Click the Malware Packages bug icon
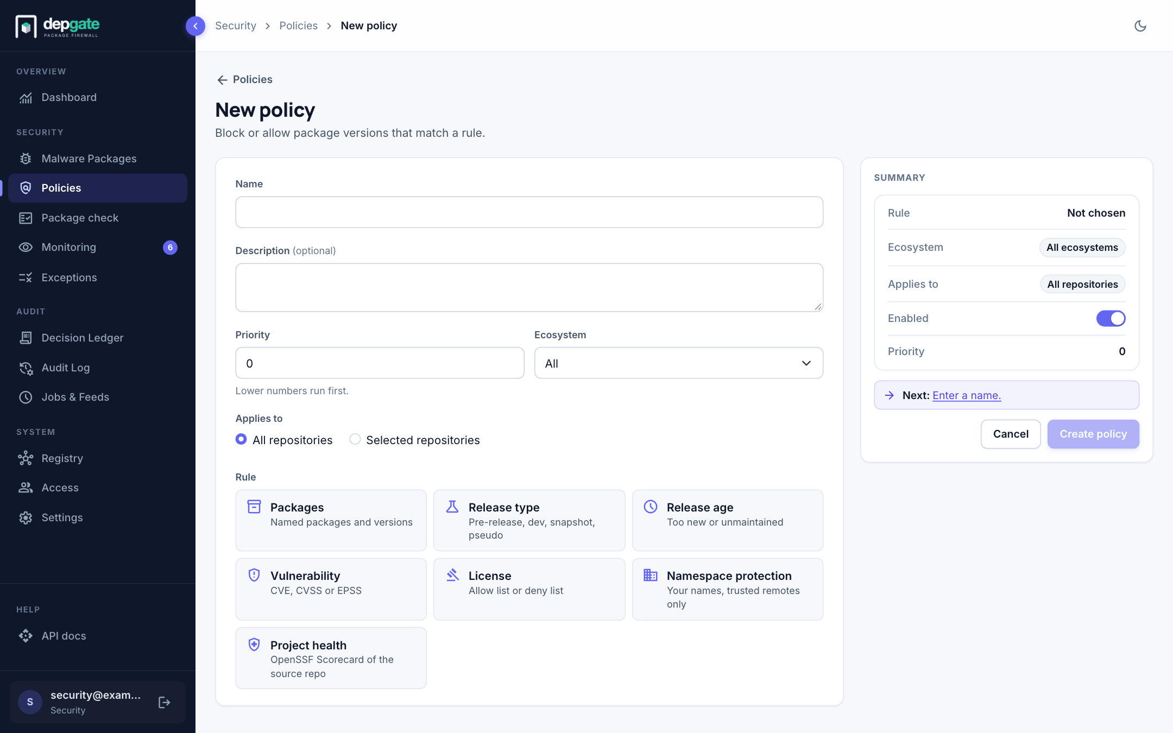This screenshot has height=733, width=1173. [x=26, y=159]
